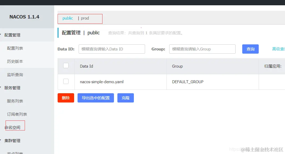Collapse the 配置管理 sidebar section
This screenshot has width=285, height=154.
click(13, 35)
